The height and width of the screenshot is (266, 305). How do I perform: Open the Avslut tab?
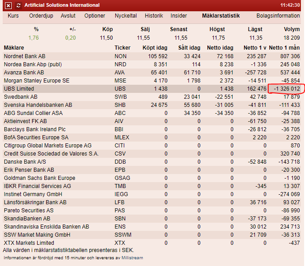click(x=68, y=16)
